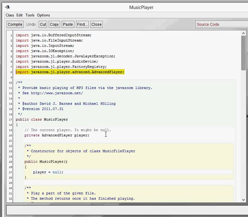Click the scroll down arrow
Viewport: 248px width, 217px height.
click(243, 200)
